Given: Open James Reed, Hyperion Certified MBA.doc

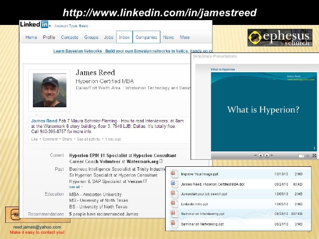Looking at the screenshot, I should [x=213, y=184].
